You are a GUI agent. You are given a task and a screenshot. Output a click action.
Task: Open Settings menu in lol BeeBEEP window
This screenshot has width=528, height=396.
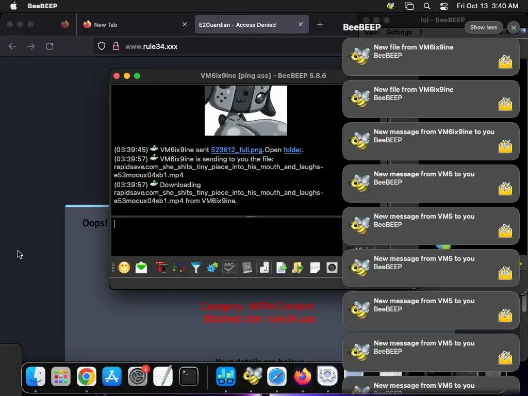pos(399,32)
